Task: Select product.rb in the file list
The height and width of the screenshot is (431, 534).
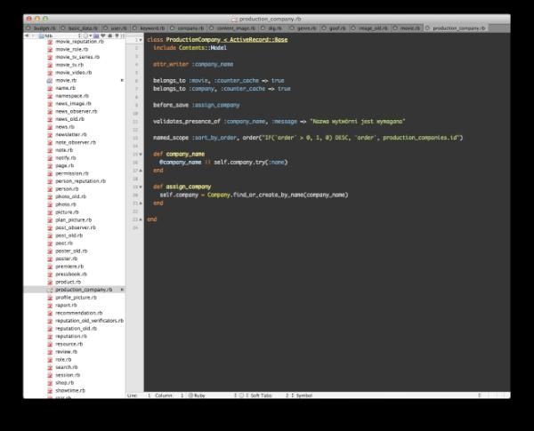Action: tap(69, 282)
